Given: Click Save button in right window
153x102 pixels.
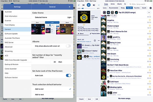Looking at the screenshot, I should [89, 99].
